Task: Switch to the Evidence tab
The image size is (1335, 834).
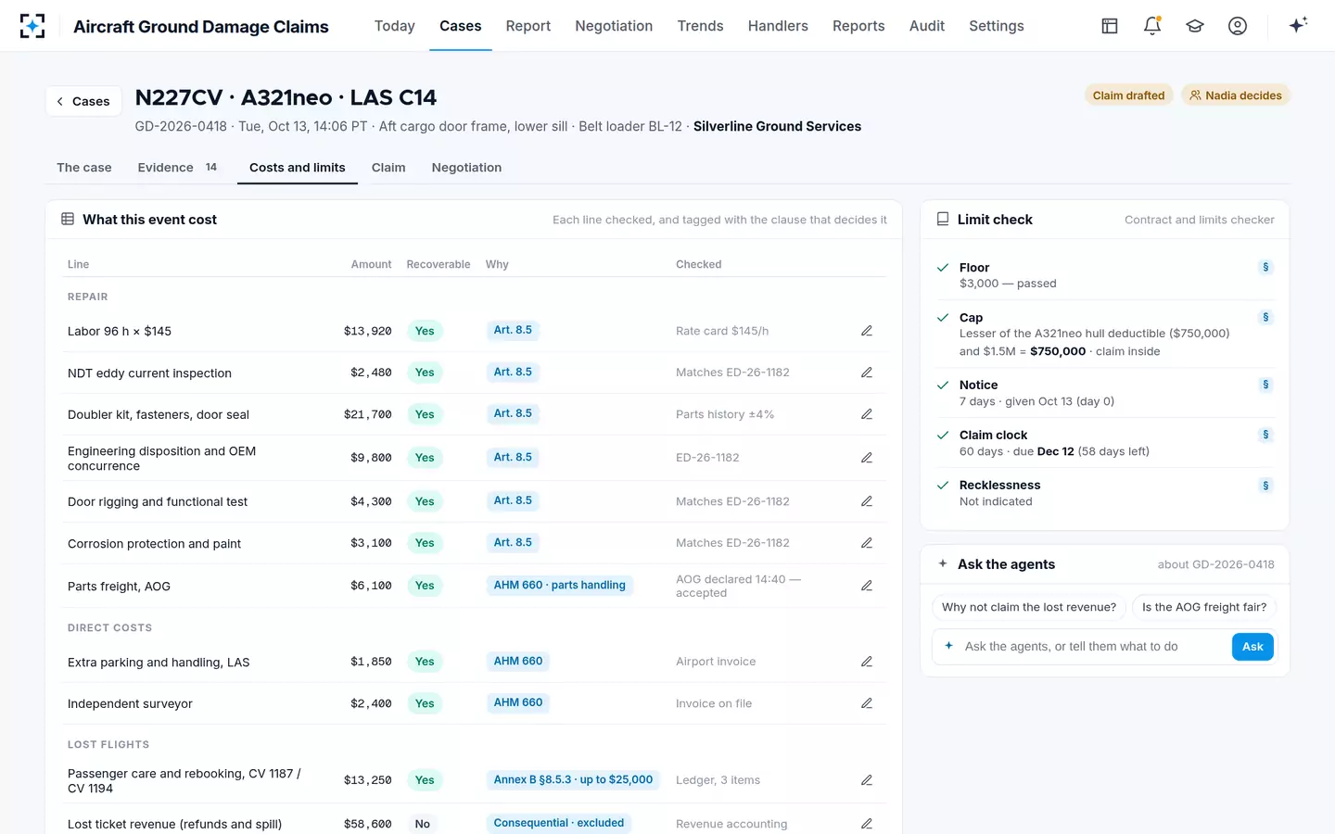Action: (177, 168)
